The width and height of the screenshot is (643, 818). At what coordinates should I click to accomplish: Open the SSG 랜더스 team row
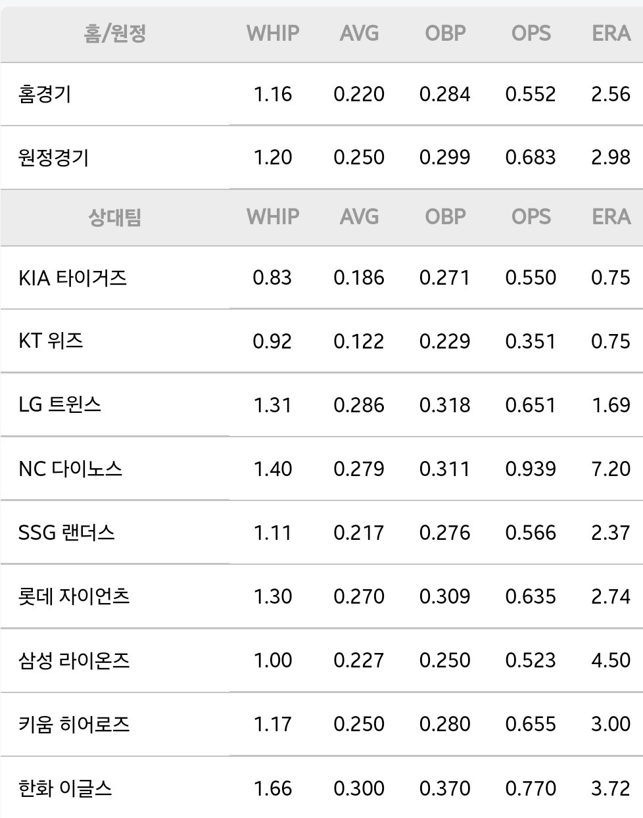click(321, 532)
